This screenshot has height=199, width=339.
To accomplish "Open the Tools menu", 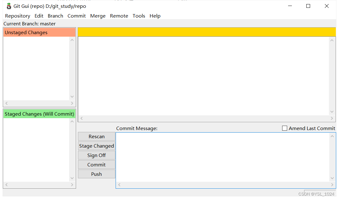I will pyautogui.click(x=139, y=16).
